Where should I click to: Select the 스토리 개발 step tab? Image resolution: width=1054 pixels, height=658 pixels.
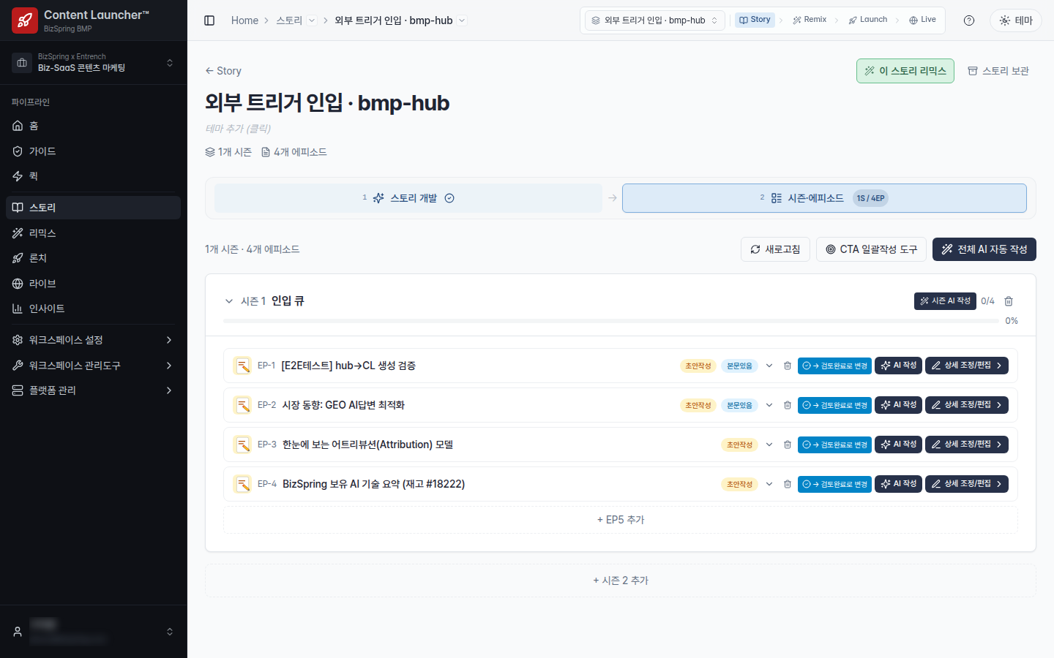coord(408,198)
